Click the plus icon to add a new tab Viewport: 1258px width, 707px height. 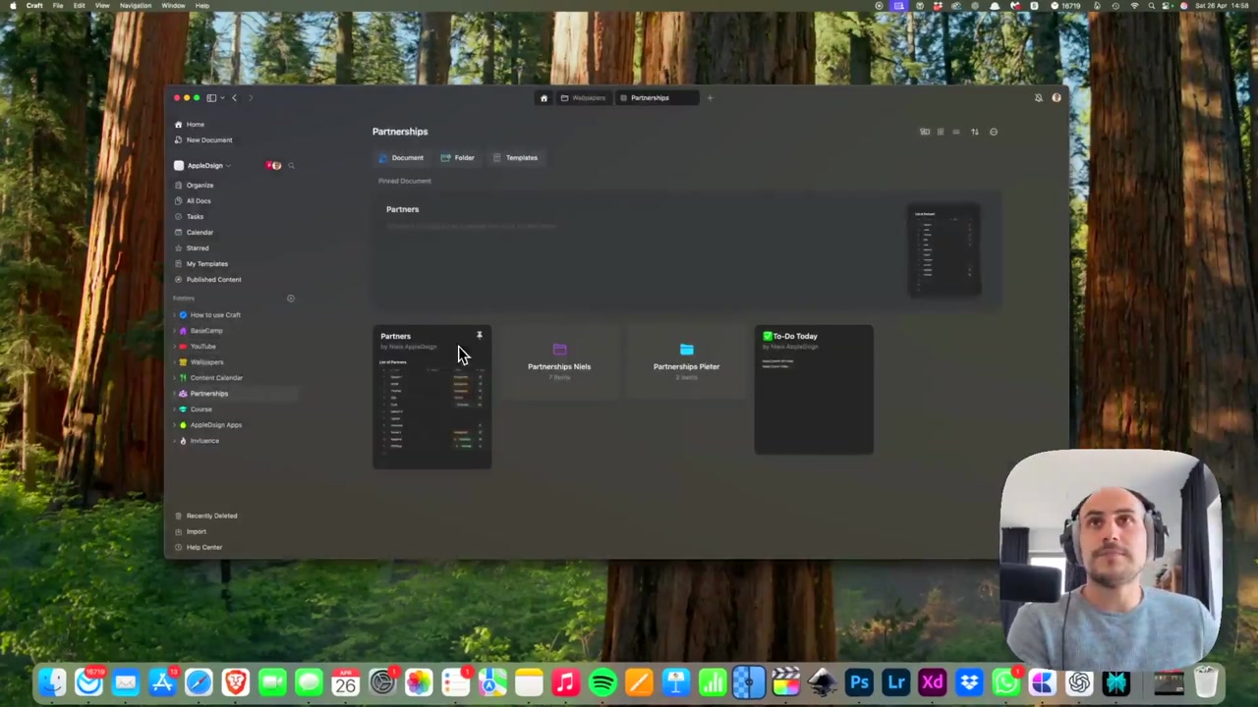pyautogui.click(x=710, y=98)
